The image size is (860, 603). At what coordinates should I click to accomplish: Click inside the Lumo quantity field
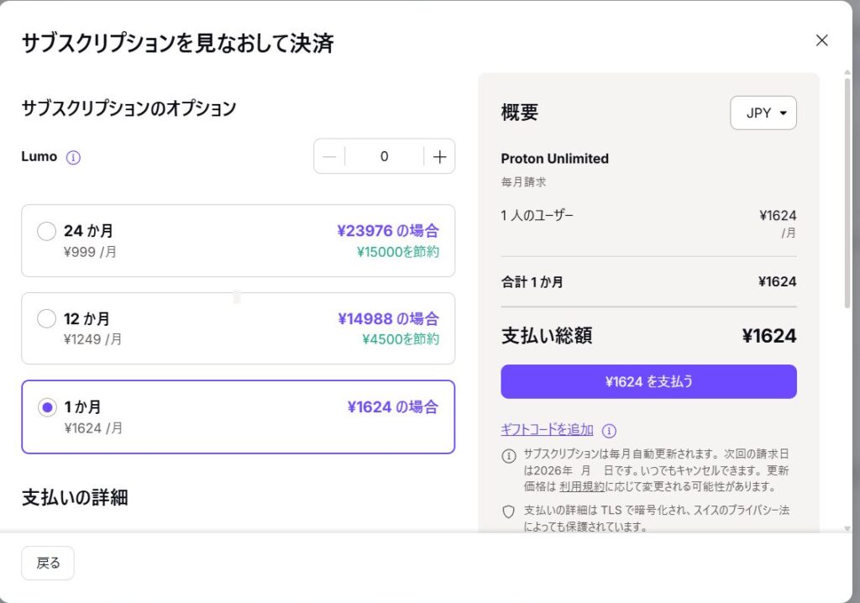[x=384, y=156]
